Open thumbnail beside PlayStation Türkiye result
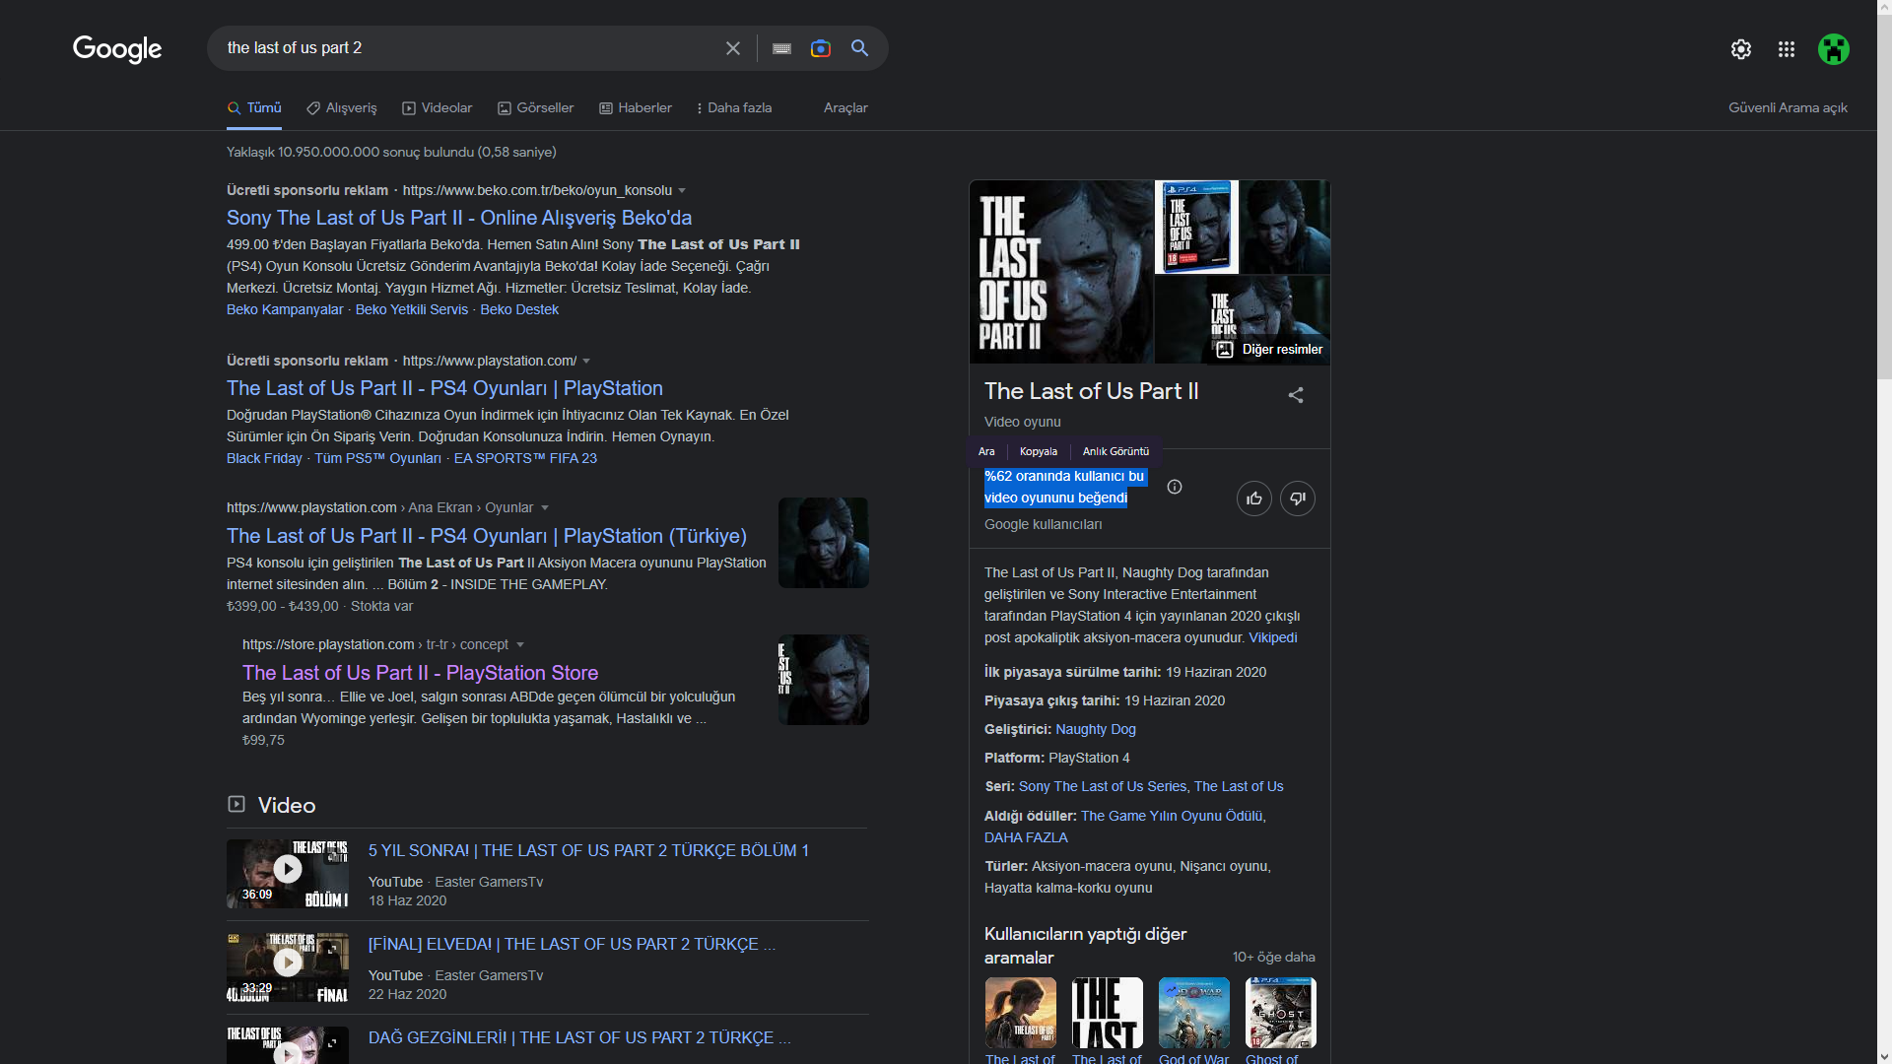Image resolution: width=1892 pixels, height=1064 pixels. 824,543
